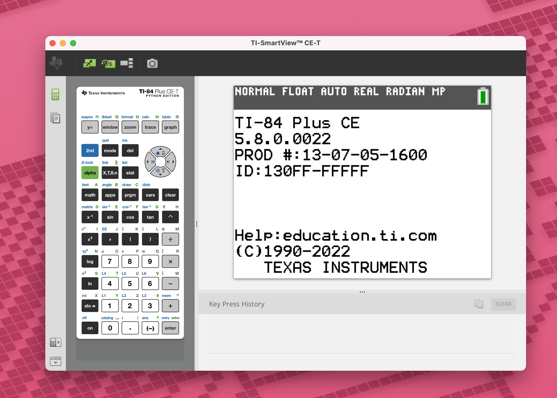Screen dimensions: 557x398
Task: Click the mode key
Action: click(110, 150)
